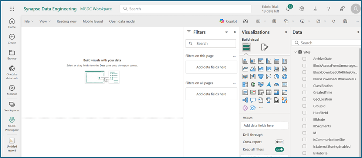Refresh visuals using the toolbar icon

334,21
